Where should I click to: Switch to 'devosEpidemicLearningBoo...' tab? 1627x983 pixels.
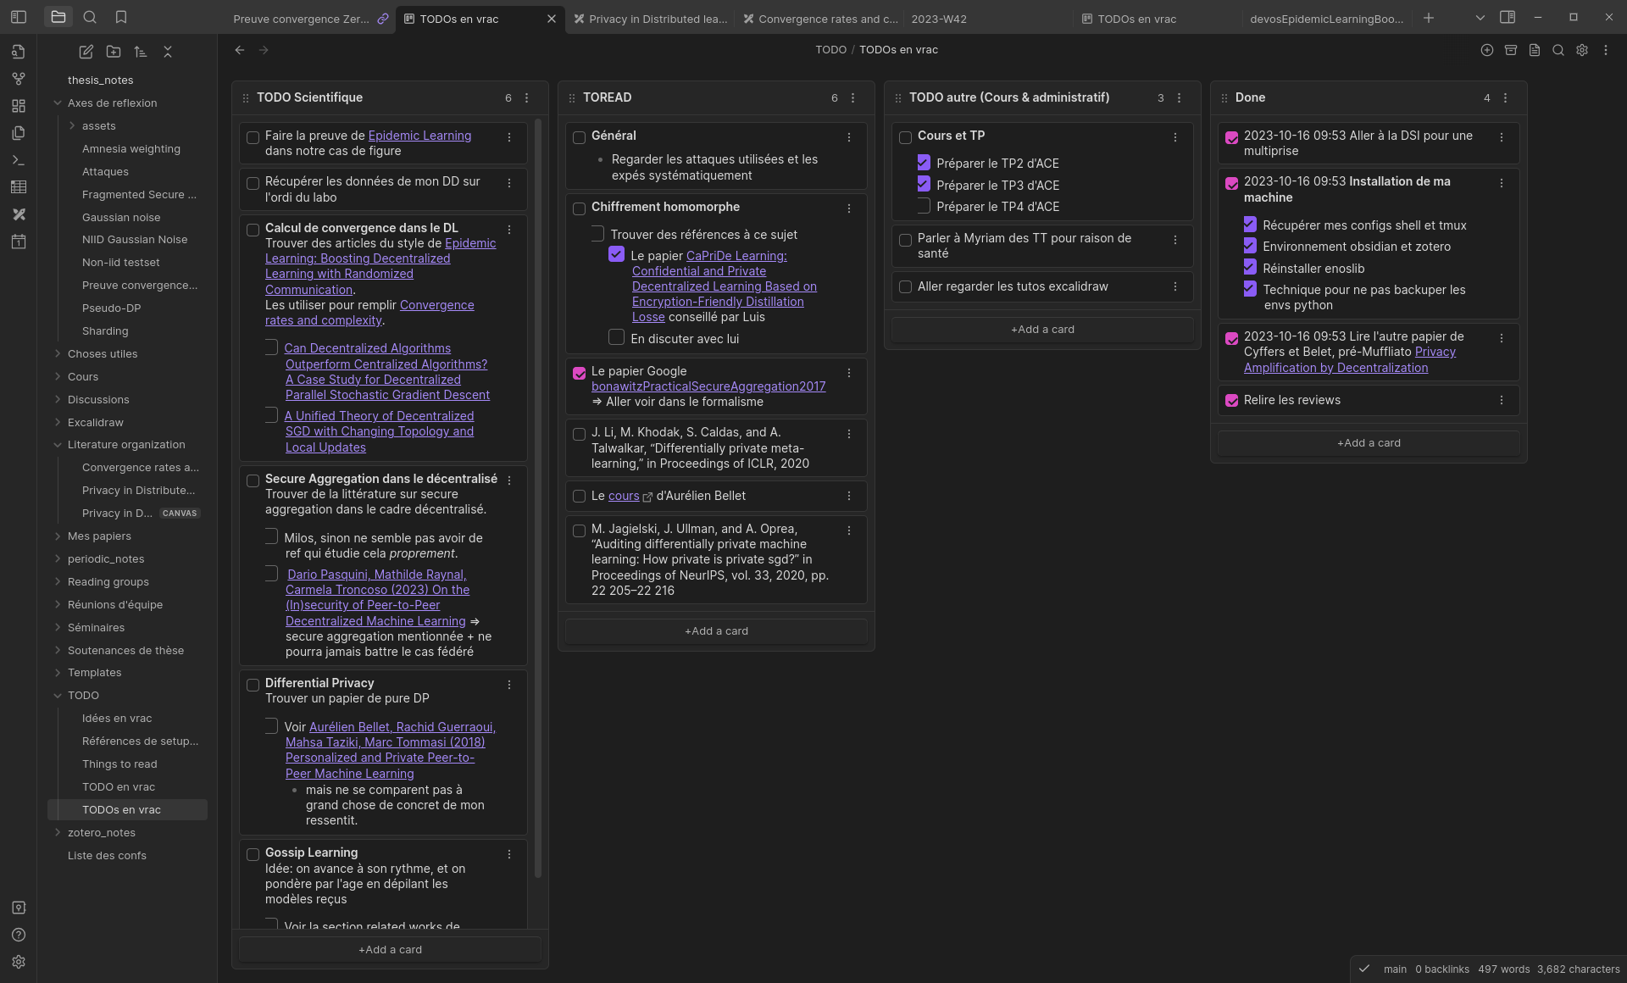(1326, 19)
